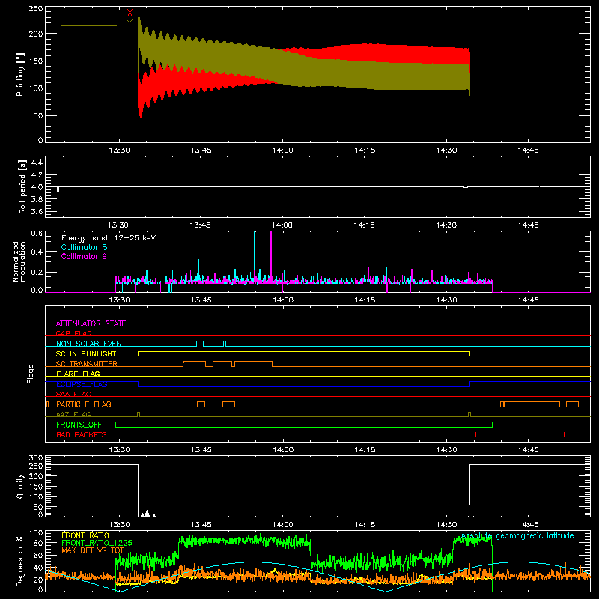Screen dimensions: 599x599
Task: Click the GAP_FLAG label
Action: click(x=73, y=333)
